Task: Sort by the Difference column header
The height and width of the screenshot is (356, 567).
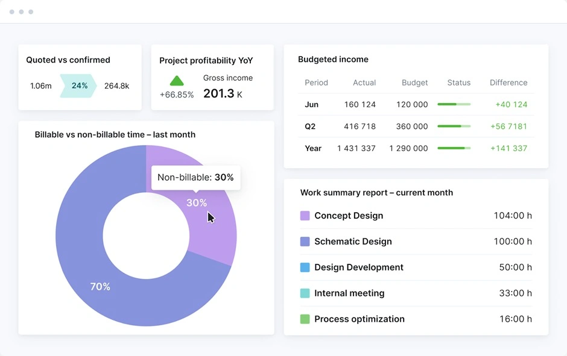Action: coord(508,83)
